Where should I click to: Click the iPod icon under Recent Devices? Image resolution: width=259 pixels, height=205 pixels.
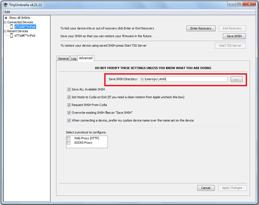pos(12,36)
